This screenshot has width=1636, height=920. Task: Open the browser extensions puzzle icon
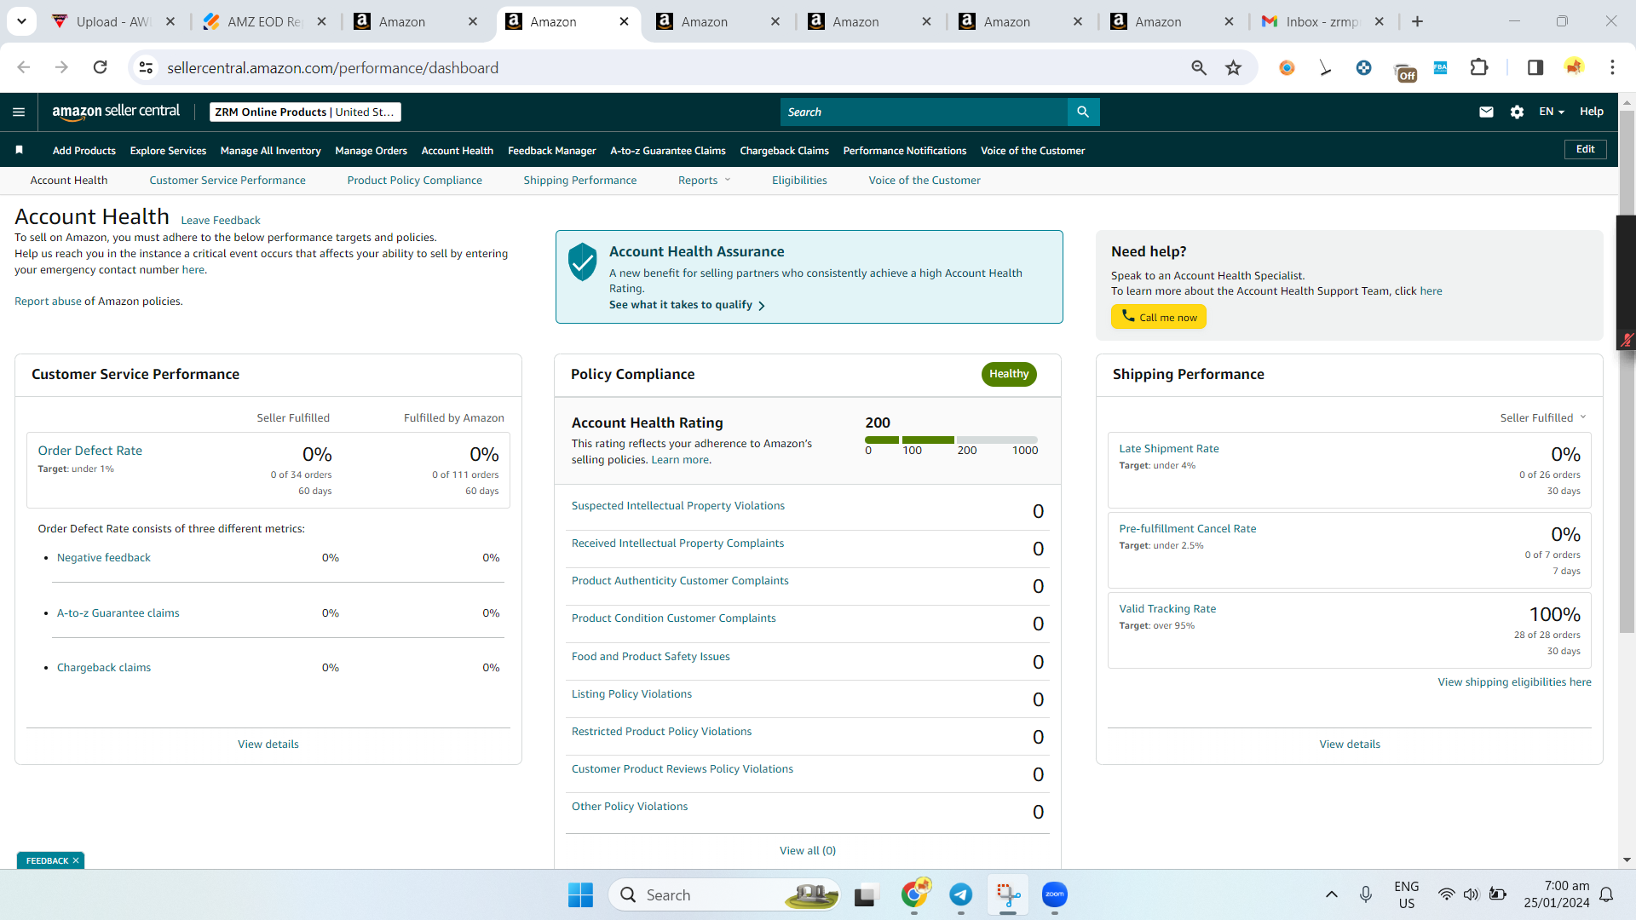1479,67
